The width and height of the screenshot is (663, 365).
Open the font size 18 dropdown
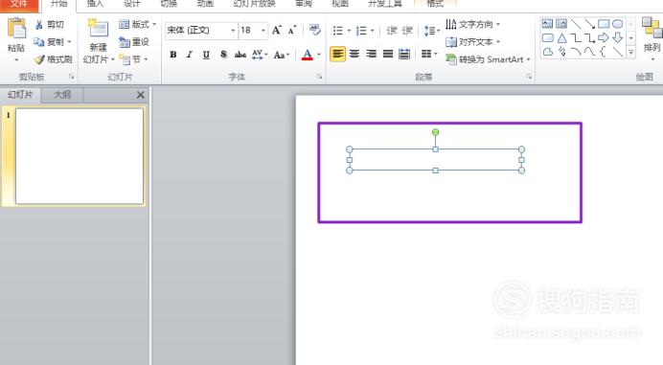click(263, 31)
